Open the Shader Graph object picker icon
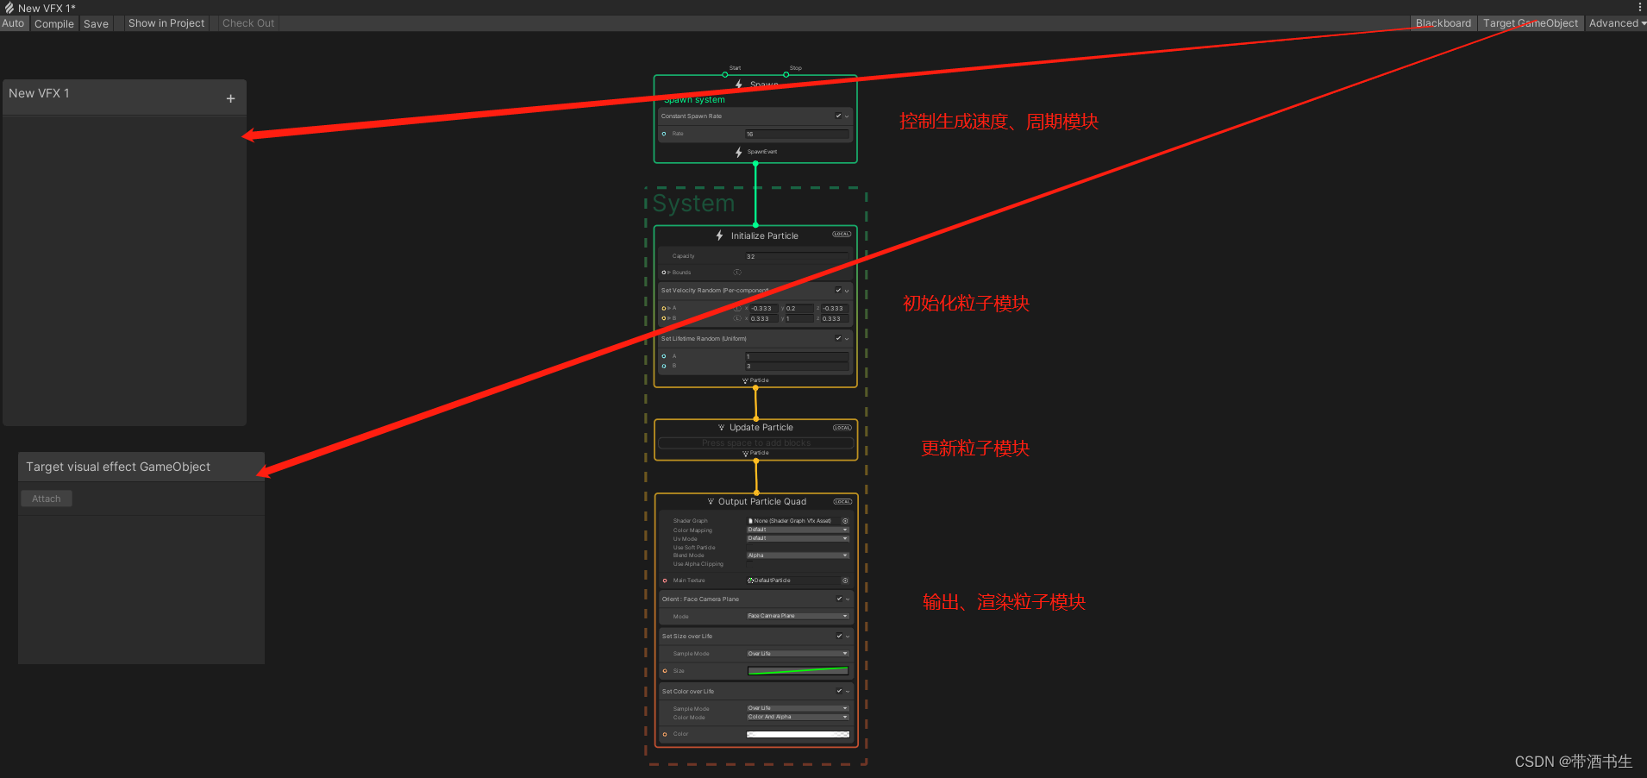 click(845, 521)
